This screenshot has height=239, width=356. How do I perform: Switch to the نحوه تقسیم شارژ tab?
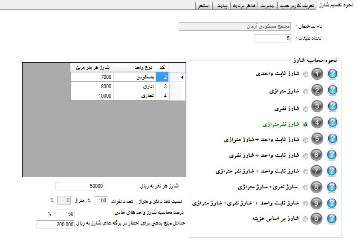[336, 5]
